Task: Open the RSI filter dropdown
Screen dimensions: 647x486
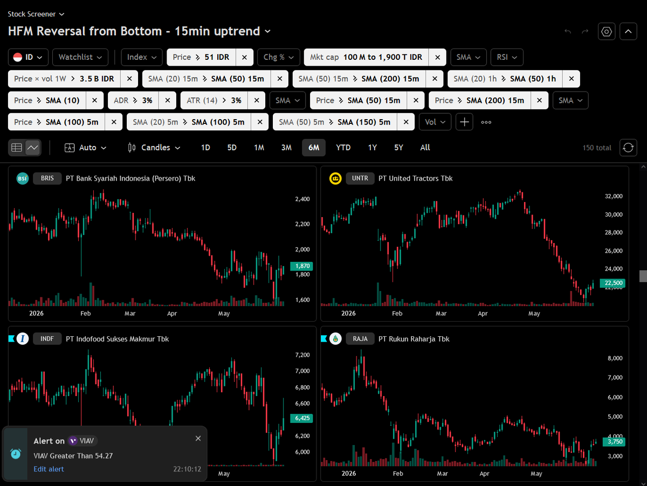Action: (507, 57)
